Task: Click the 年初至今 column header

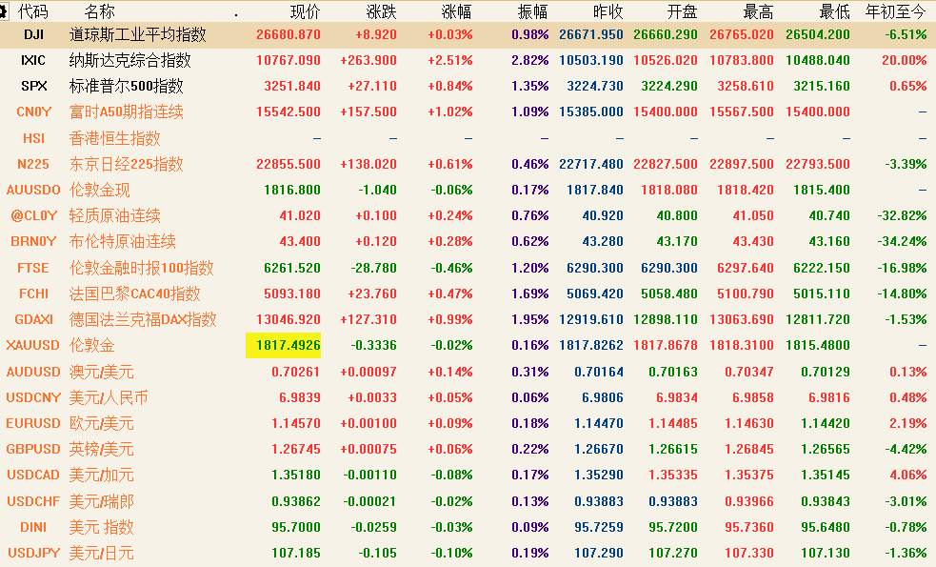Action: point(896,11)
